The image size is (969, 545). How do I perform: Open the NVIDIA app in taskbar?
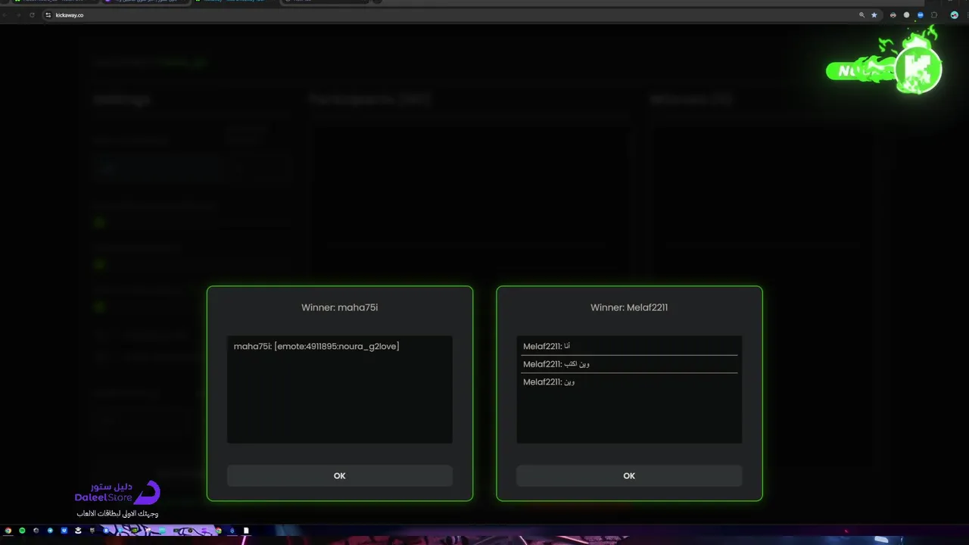pyautogui.click(x=134, y=531)
